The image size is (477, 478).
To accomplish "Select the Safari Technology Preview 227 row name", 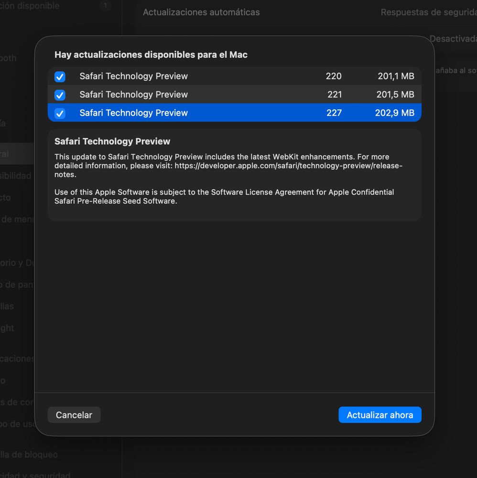I will (133, 113).
